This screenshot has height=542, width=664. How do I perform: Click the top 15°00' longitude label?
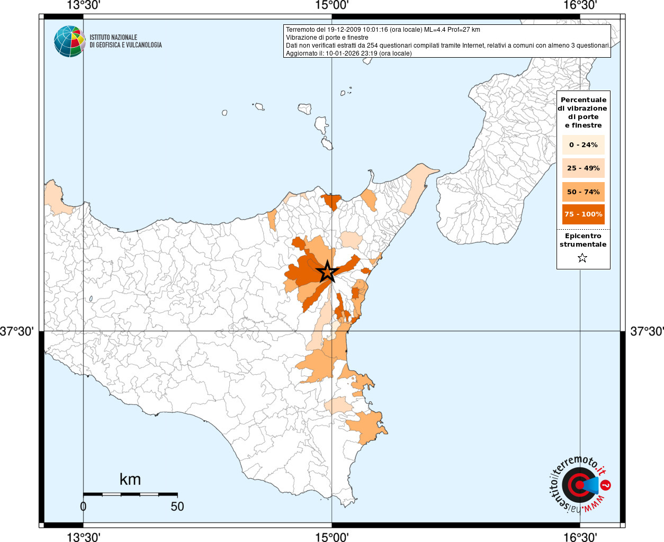(x=331, y=5)
